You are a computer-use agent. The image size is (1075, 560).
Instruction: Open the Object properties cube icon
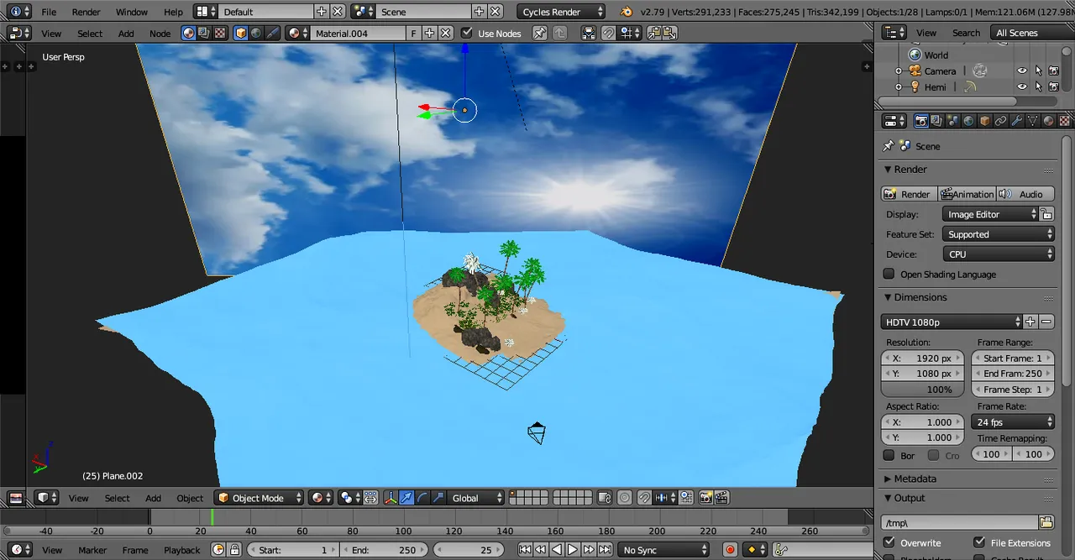click(985, 121)
